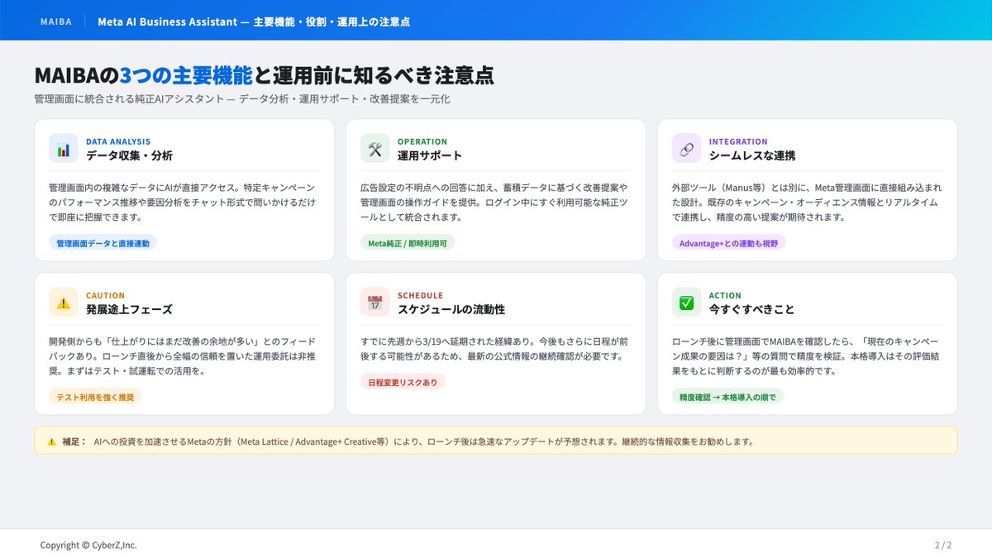992x558 pixels.
Task: Click the データ収集・分析 card title
Action: tap(129, 155)
